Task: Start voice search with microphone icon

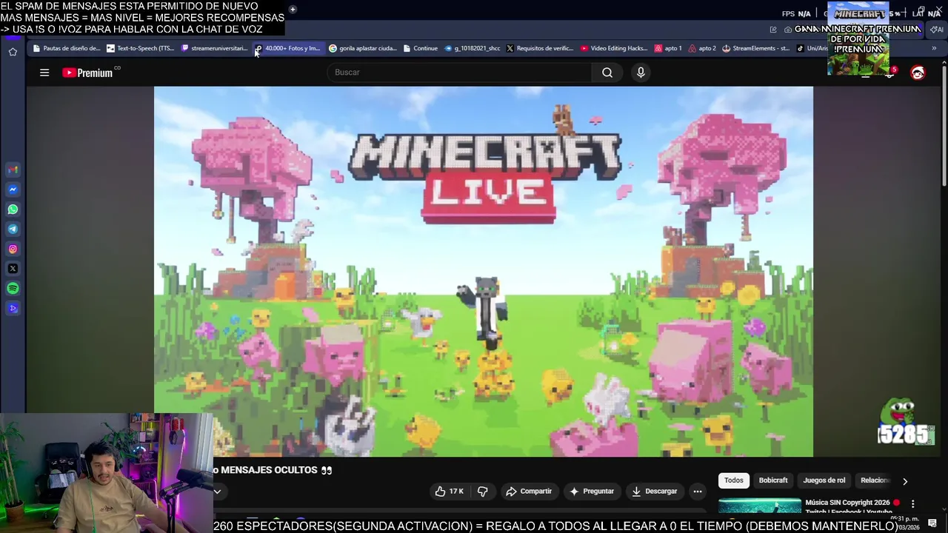Action: (x=641, y=73)
